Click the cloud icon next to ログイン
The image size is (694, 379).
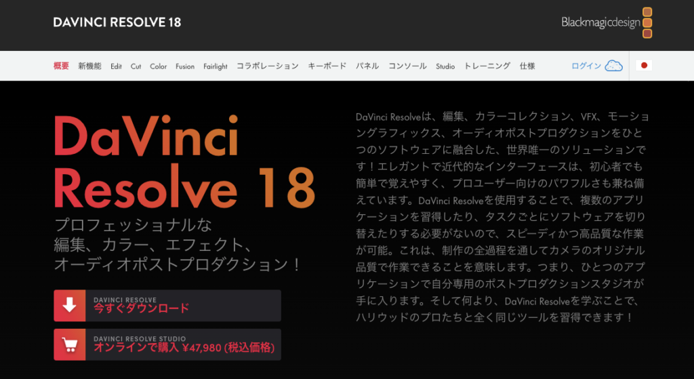pyautogui.click(x=613, y=66)
